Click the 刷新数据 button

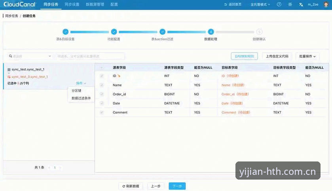(131, 186)
